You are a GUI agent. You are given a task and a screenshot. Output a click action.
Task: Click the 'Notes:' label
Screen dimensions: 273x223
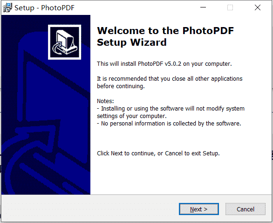(105, 101)
